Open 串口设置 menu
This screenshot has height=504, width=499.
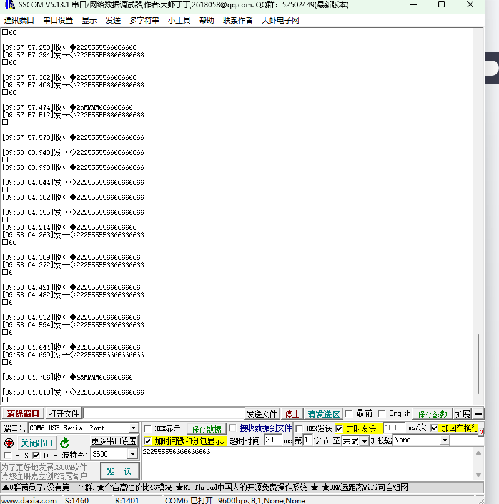click(58, 20)
